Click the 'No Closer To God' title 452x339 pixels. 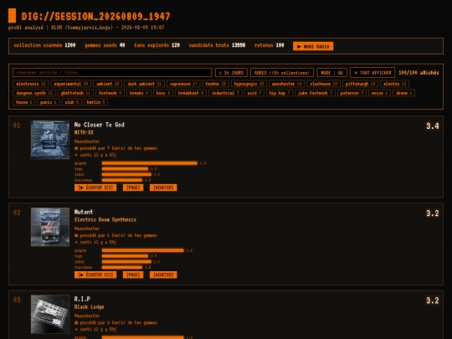[x=99, y=125]
